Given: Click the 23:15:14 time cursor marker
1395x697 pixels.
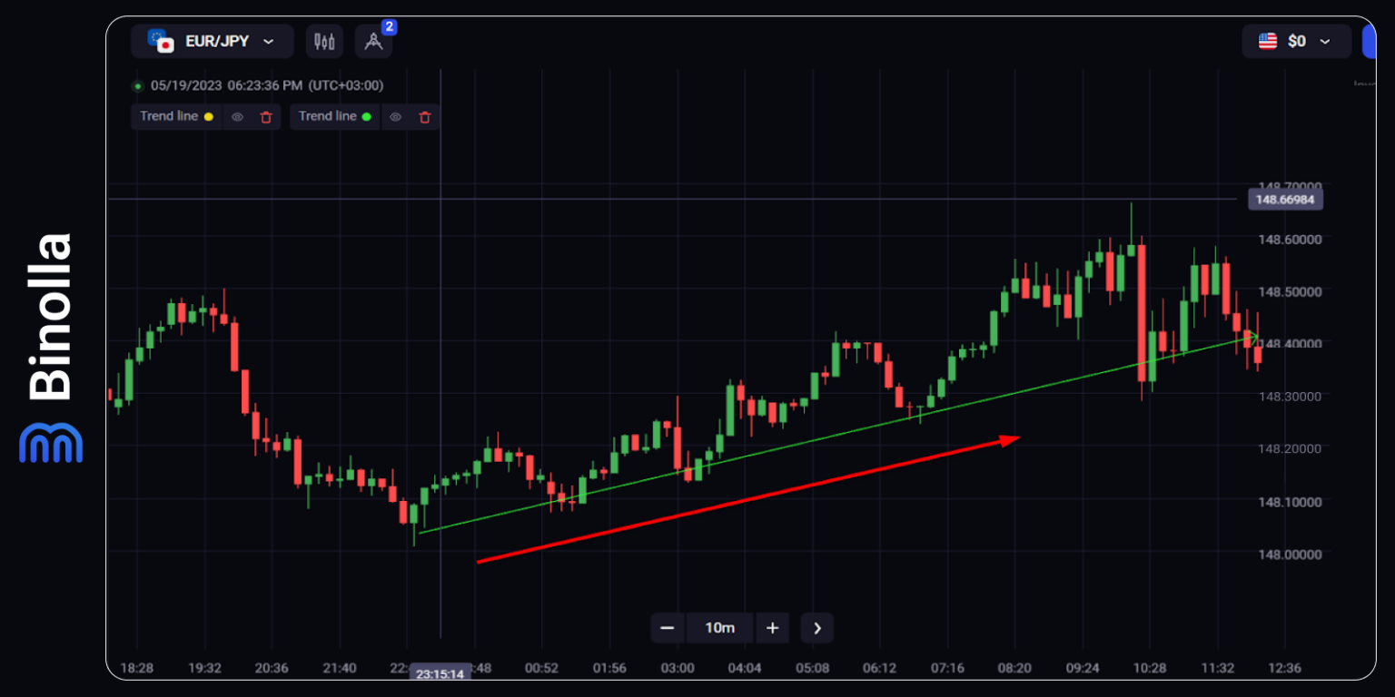Looking at the screenshot, I should tap(440, 673).
